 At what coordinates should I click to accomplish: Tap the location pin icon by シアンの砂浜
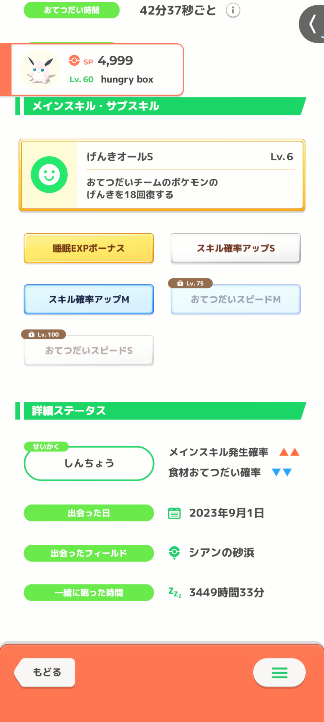pos(175,553)
